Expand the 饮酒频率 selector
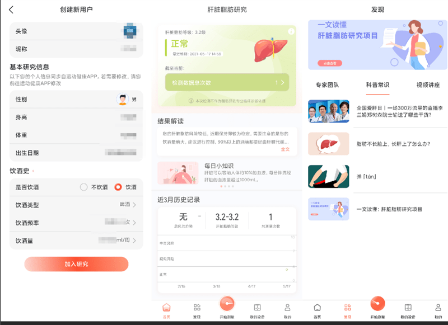The image size is (448, 325). (x=133, y=223)
